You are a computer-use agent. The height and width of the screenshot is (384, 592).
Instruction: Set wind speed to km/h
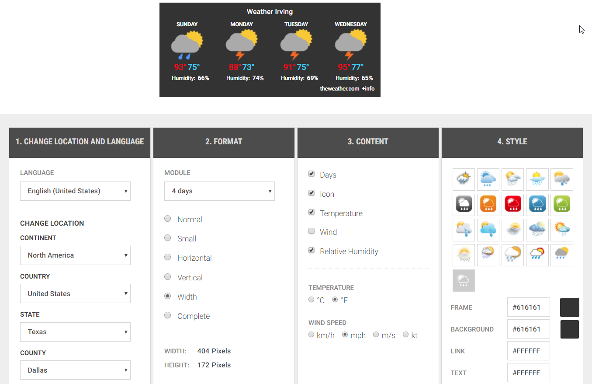point(312,335)
